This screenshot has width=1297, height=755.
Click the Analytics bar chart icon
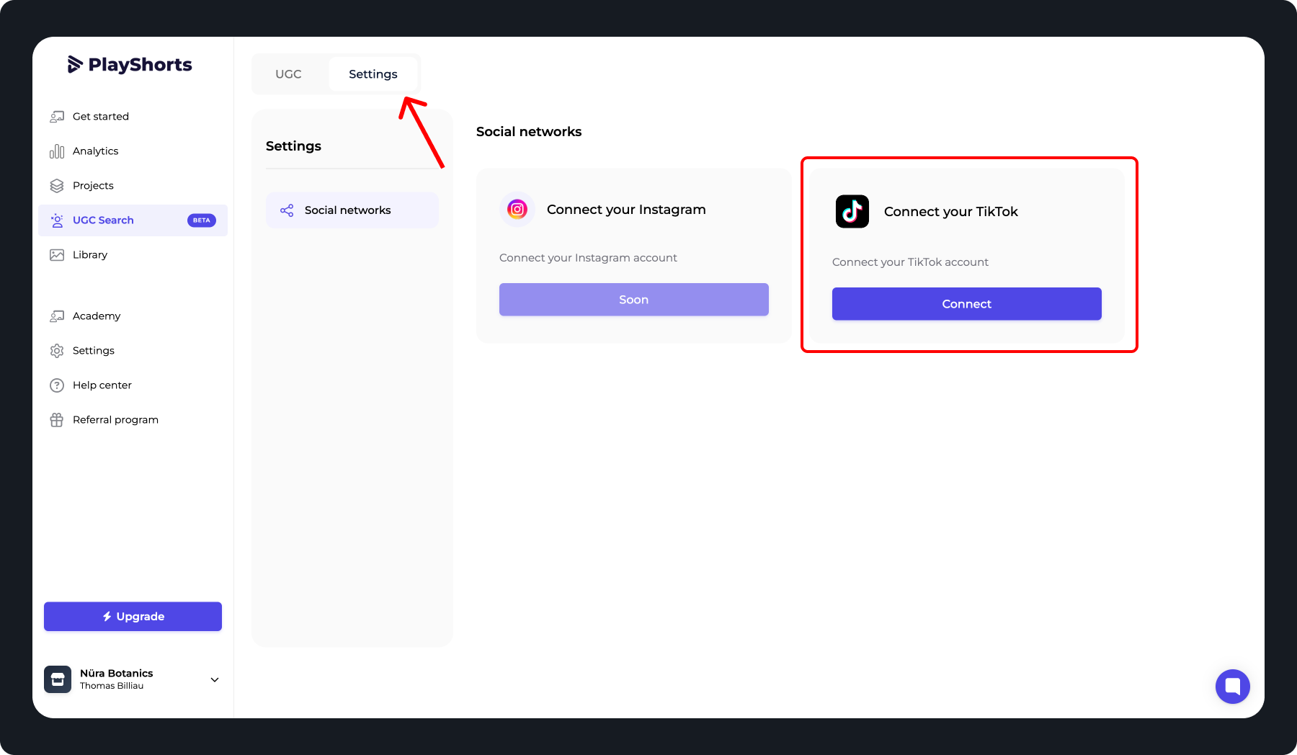[57, 151]
